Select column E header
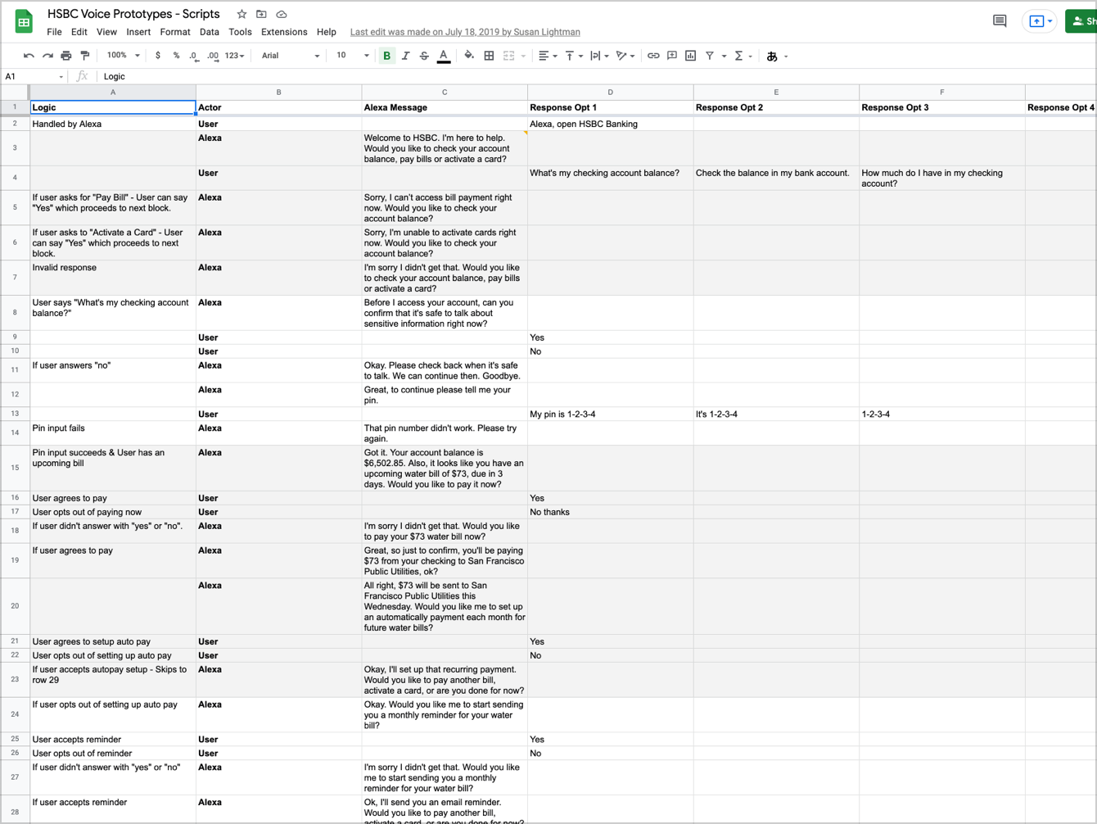 point(776,93)
